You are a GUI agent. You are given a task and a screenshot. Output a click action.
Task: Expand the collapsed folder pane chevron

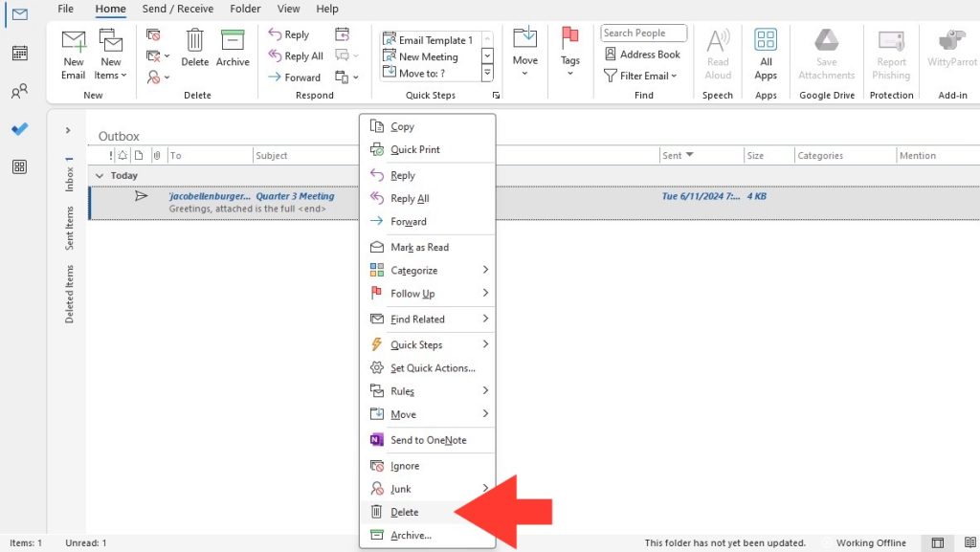click(68, 130)
